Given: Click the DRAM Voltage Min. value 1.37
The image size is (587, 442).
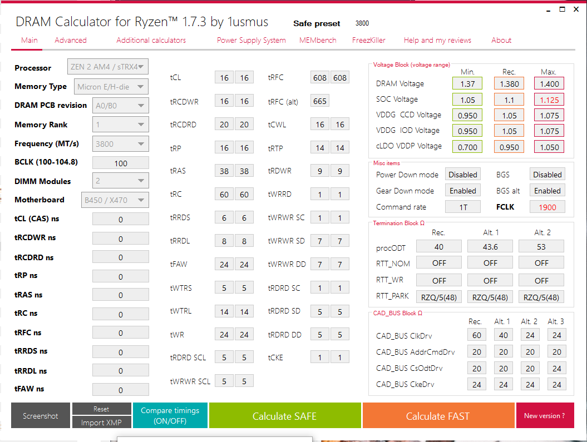Looking at the screenshot, I should [x=467, y=84].
